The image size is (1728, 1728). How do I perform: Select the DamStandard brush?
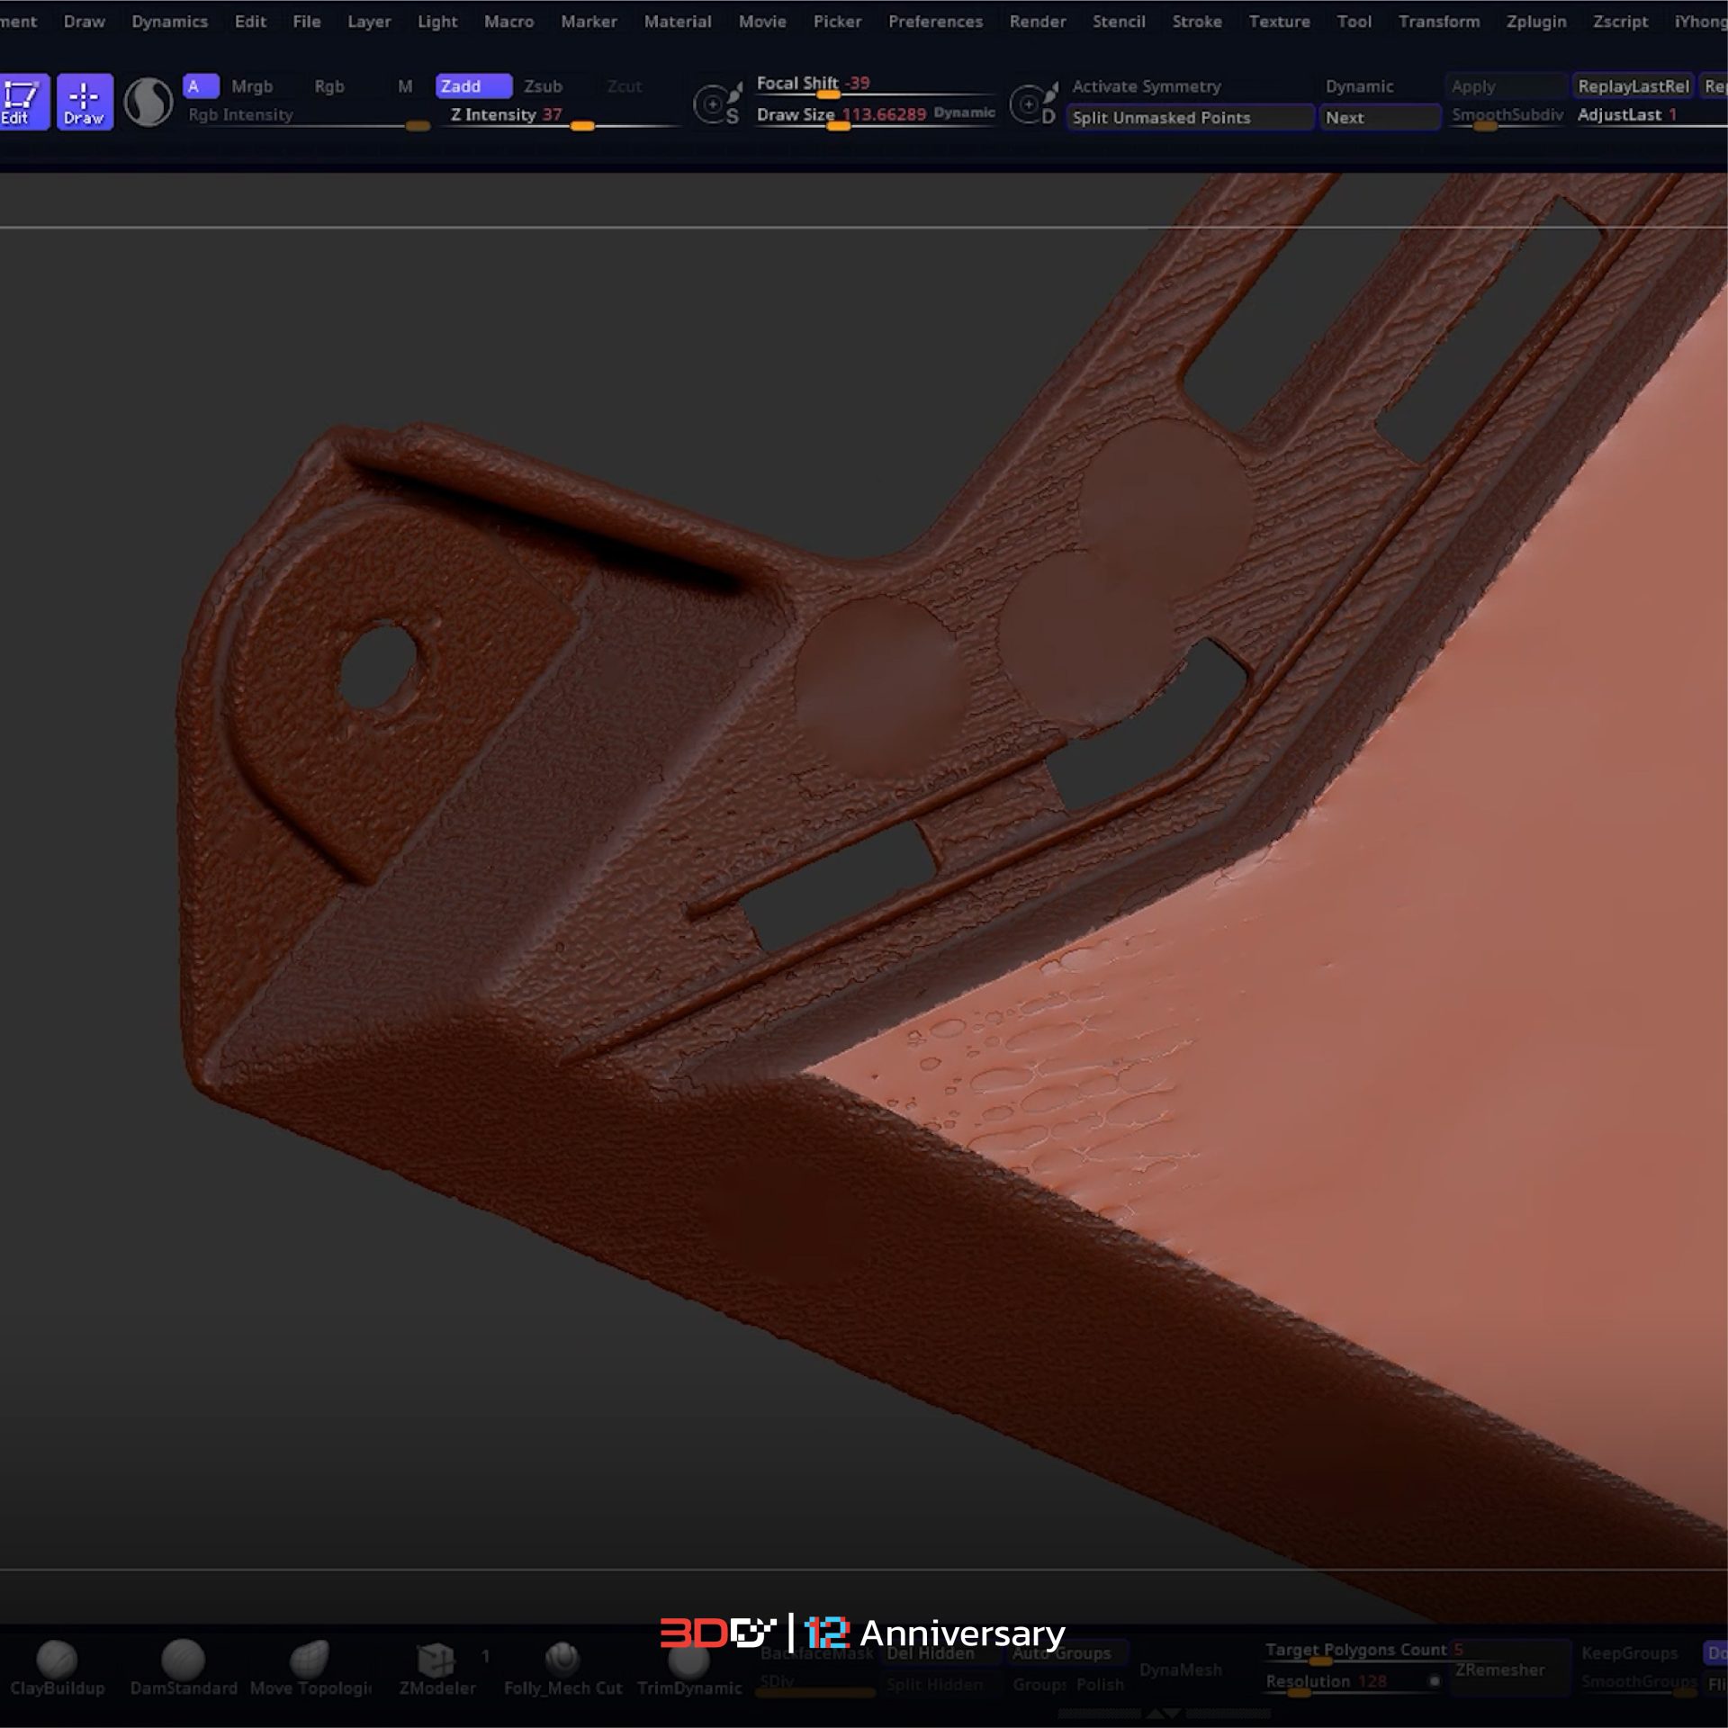[183, 1660]
